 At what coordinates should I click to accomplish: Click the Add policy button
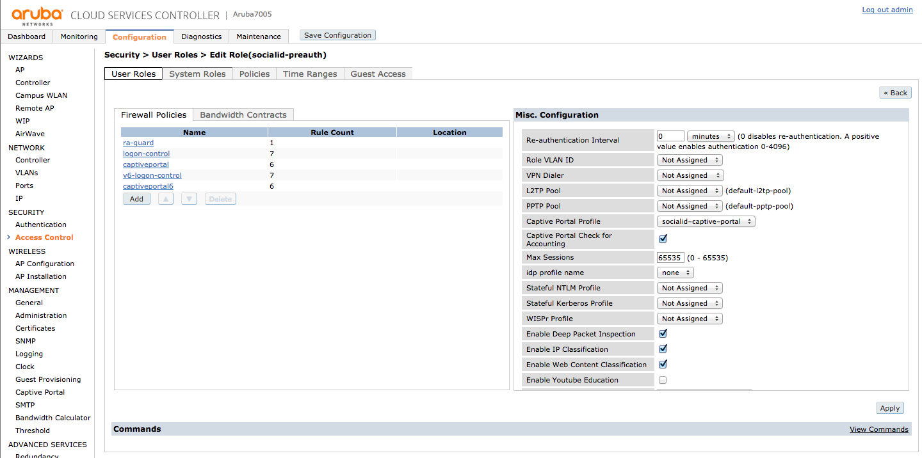136,199
